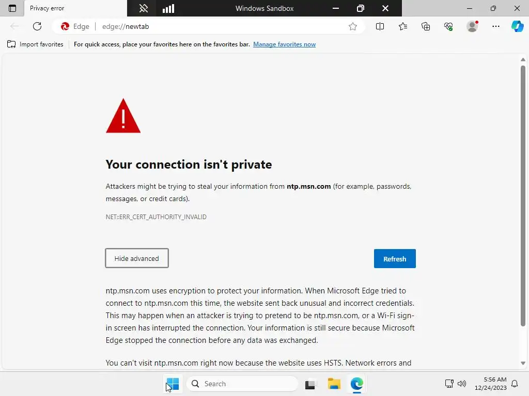Open split screen view icon
The height and width of the screenshot is (396, 529).
pos(380,26)
